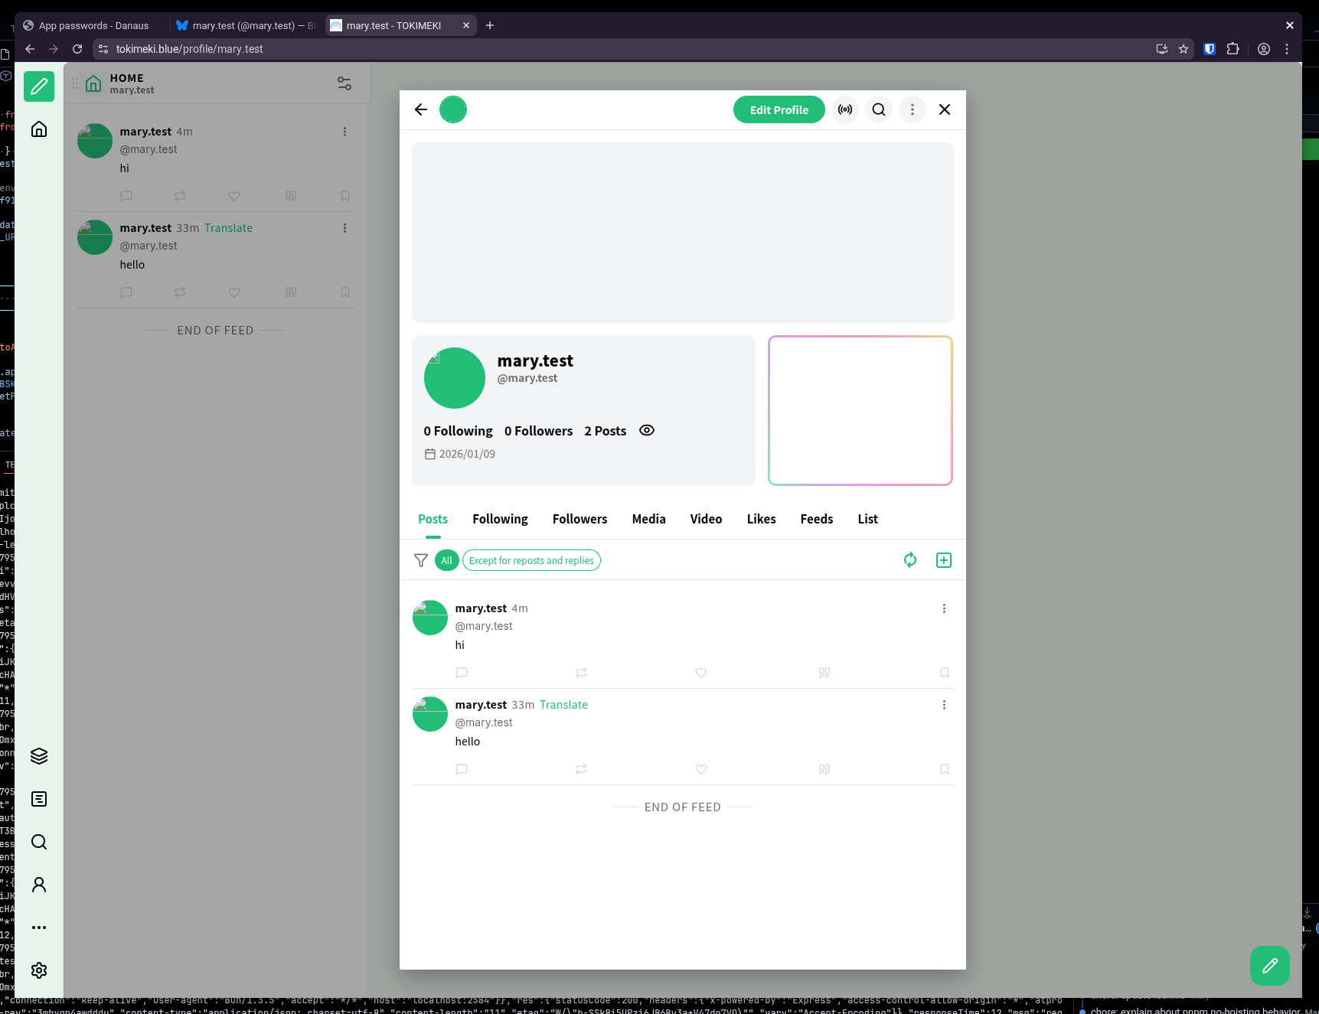Open the profile three-dot options menu
Viewport: 1319px width, 1014px height.
[x=913, y=109]
